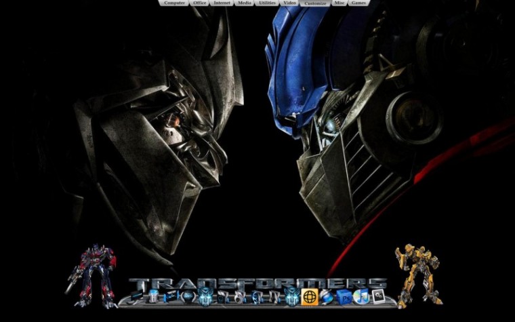Open the Internet tab
The width and height of the screenshot is (515, 322).
coord(222,3)
